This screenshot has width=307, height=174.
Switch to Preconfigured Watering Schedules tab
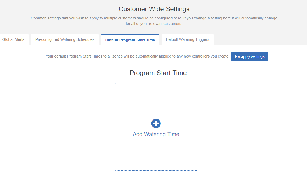point(65,39)
